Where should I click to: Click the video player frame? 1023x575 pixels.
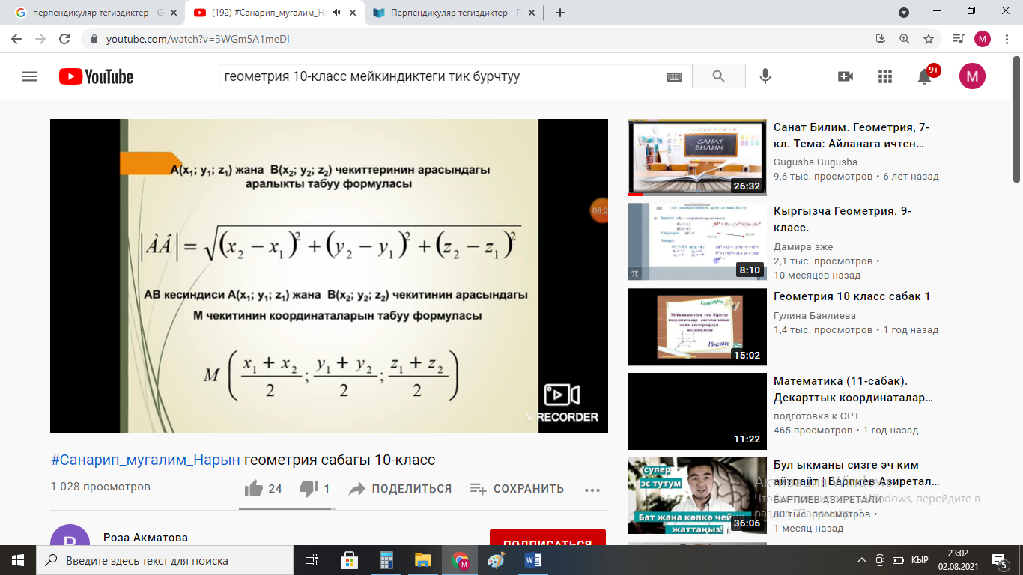pyautogui.click(x=329, y=276)
